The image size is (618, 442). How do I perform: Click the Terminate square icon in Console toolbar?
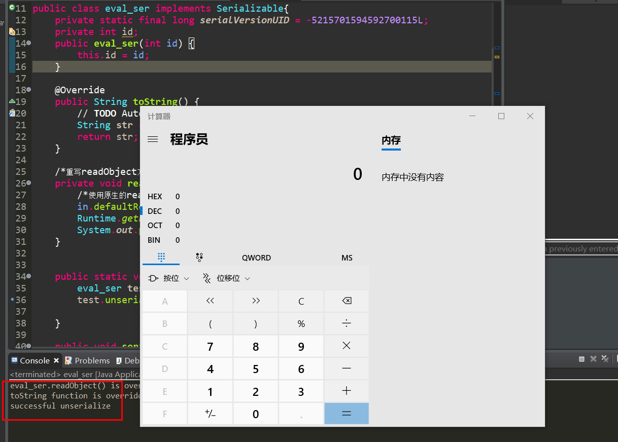(x=582, y=359)
